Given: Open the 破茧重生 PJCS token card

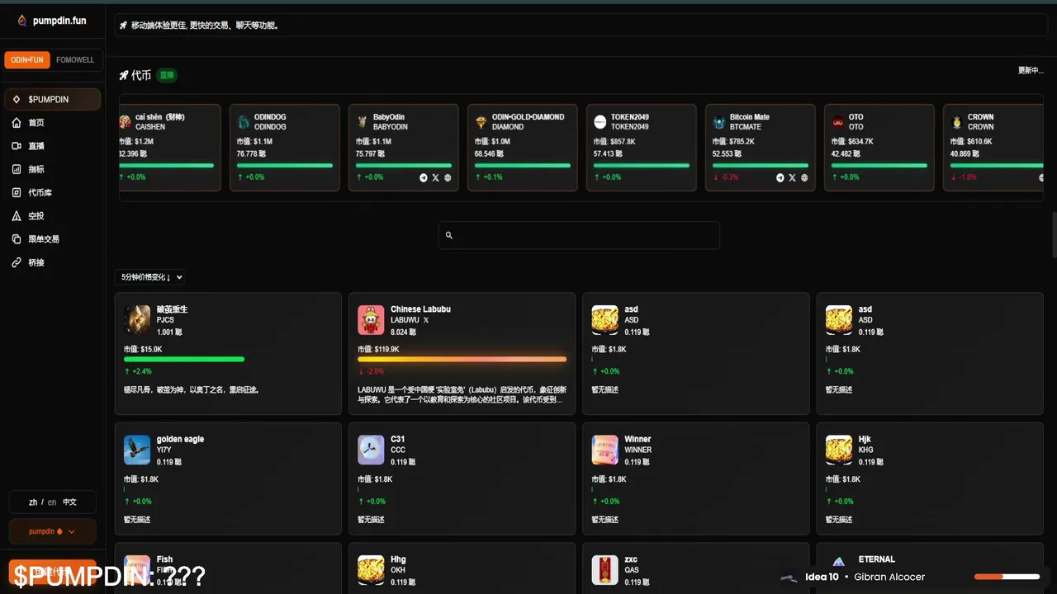Looking at the screenshot, I should [228, 353].
